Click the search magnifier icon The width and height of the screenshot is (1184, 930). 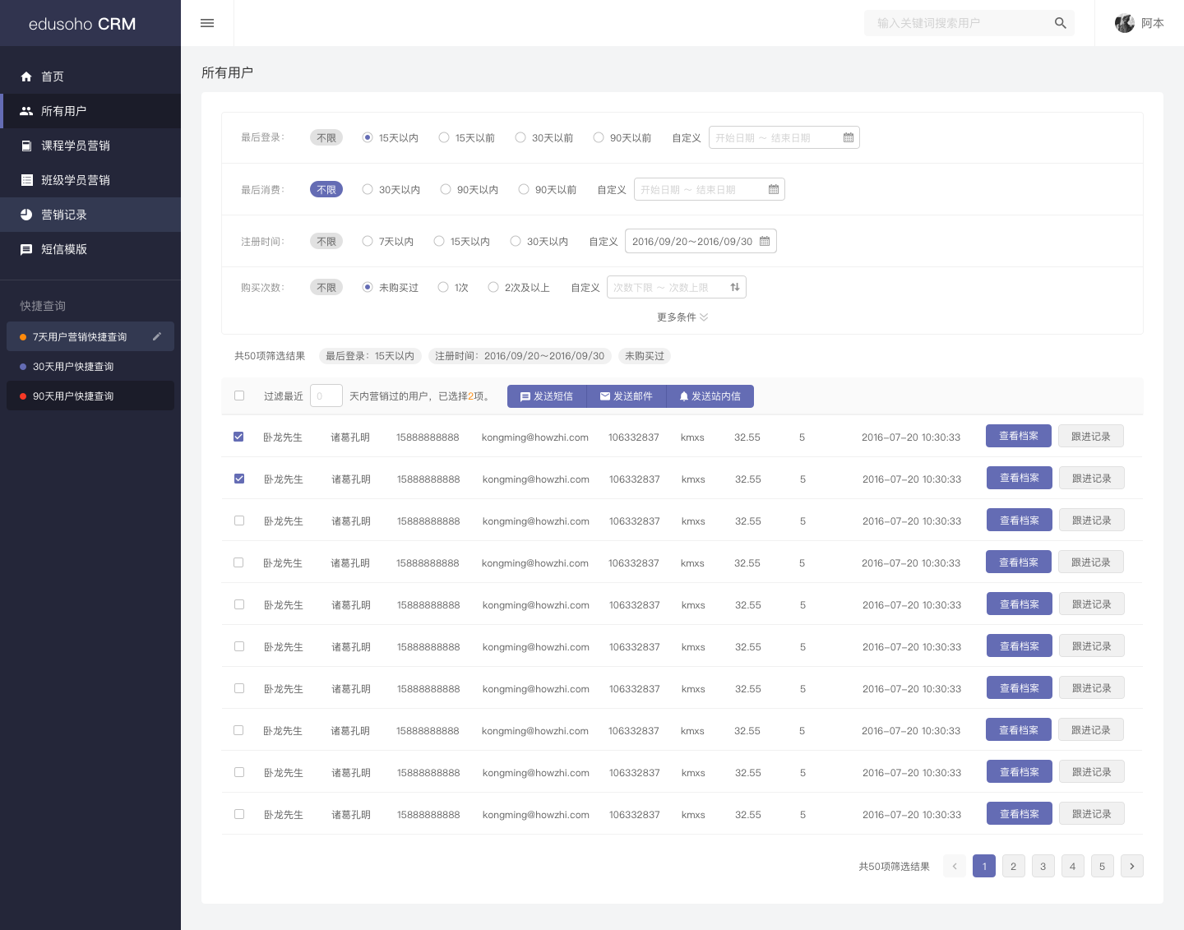point(1060,23)
